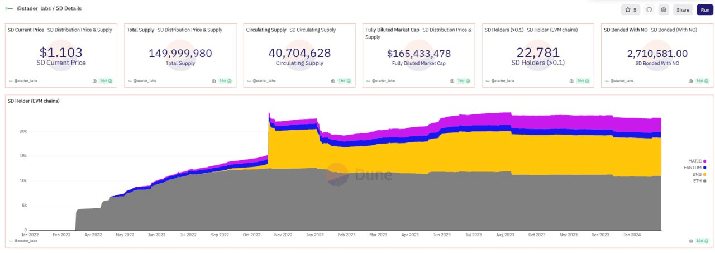
Task: Toggle ETH series in chart legend
Action: [x=699, y=181]
